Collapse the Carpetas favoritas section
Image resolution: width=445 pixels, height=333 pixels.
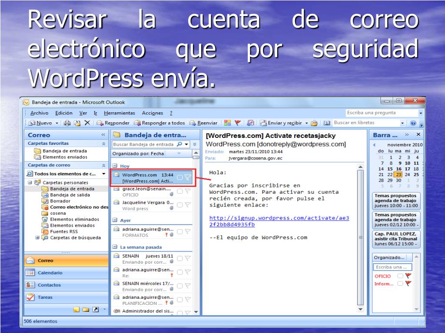[103, 144]
